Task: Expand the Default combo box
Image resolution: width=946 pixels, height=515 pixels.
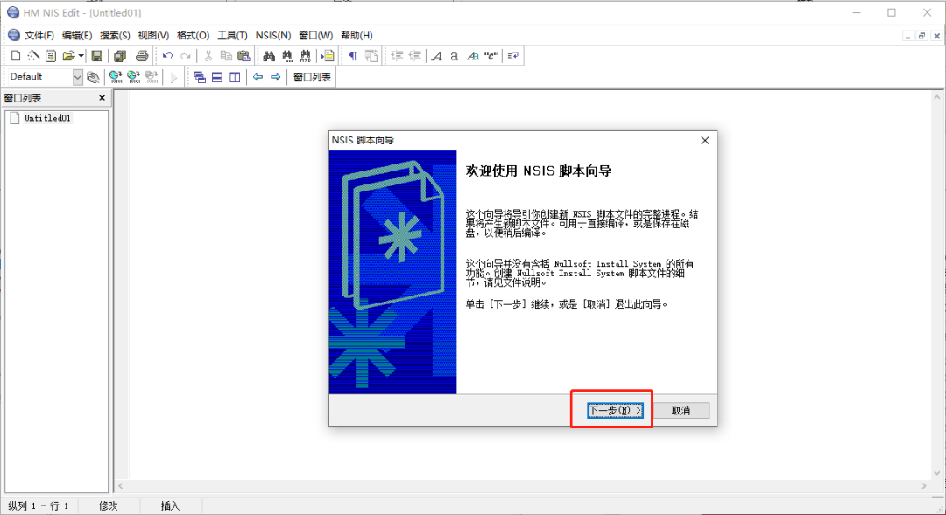Action: coord(77,77)
